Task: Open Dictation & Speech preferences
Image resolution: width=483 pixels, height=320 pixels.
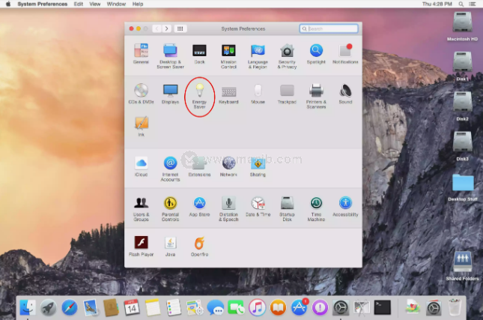Action: (228, 208)
